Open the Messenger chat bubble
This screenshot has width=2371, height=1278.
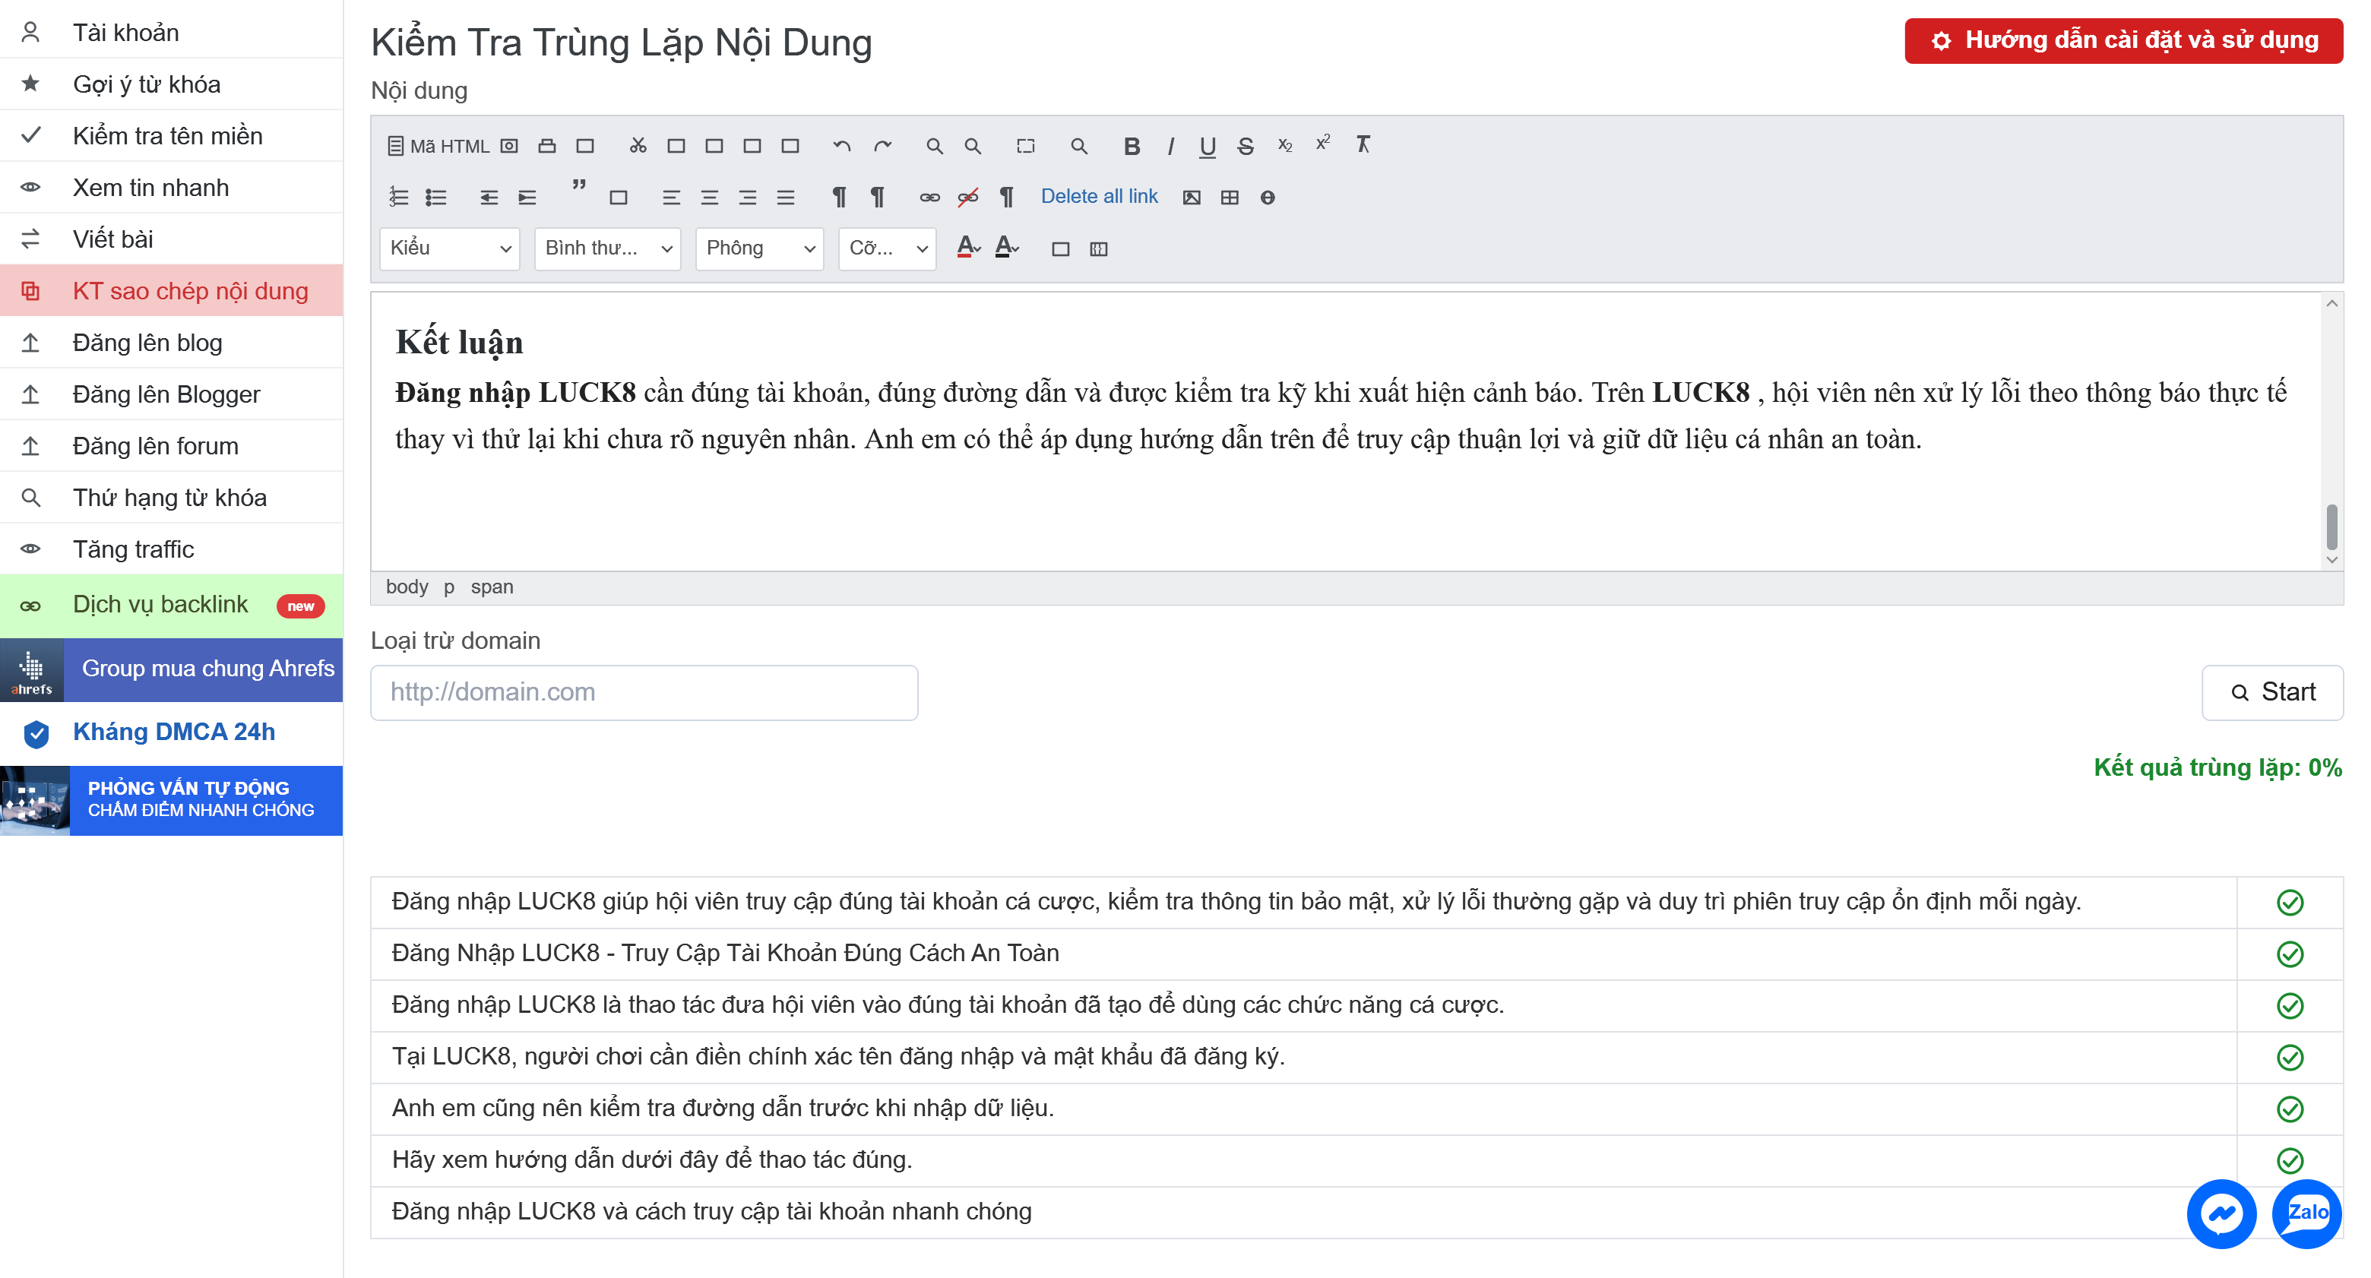2221,1213
